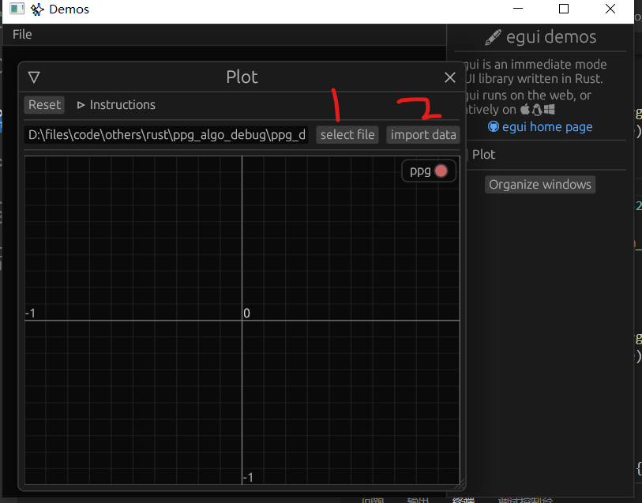Click the Reset button

point(44,105)
